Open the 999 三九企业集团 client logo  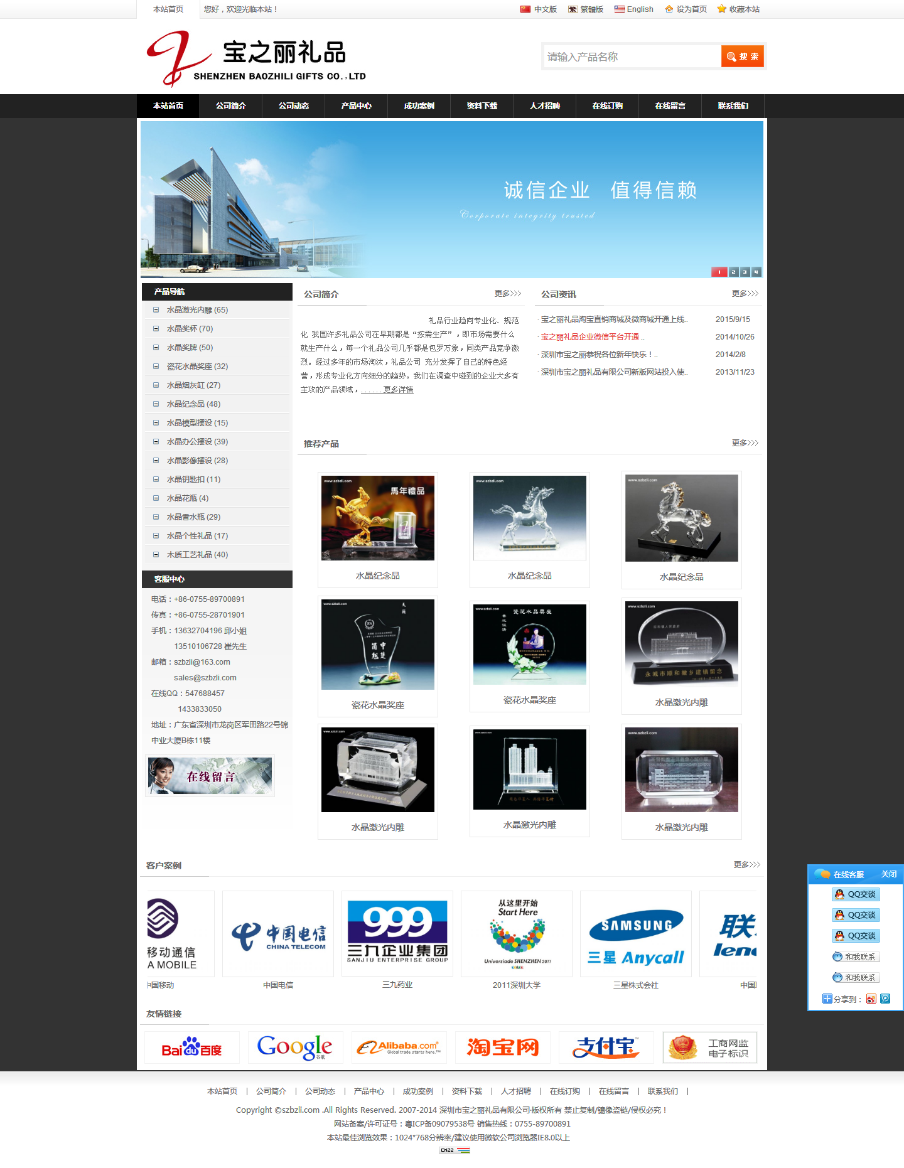point(397,934)
